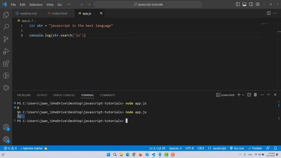Open the Manage gear icon
The image size is (281, 158).
(x=6, y=139)
